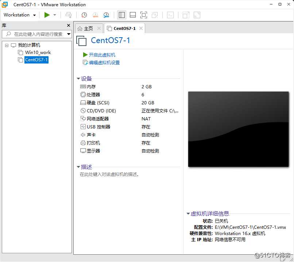Click the processor count value 6
Viewport: 294px width, 262px height.
[x=143, y=95]
